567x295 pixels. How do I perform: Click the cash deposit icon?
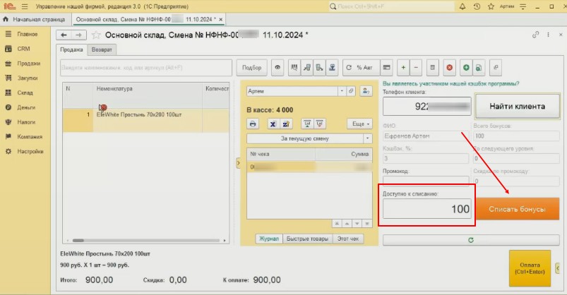pyautogui.click(x=307, y=124)
